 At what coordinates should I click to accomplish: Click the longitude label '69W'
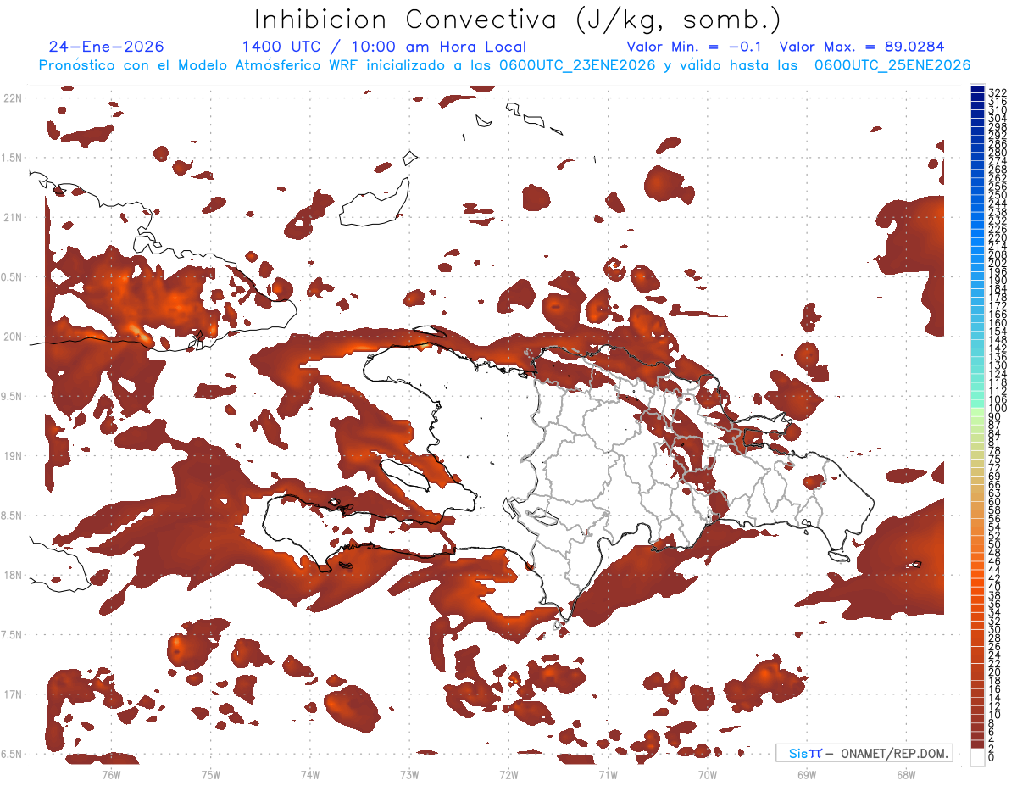point(807,774)
